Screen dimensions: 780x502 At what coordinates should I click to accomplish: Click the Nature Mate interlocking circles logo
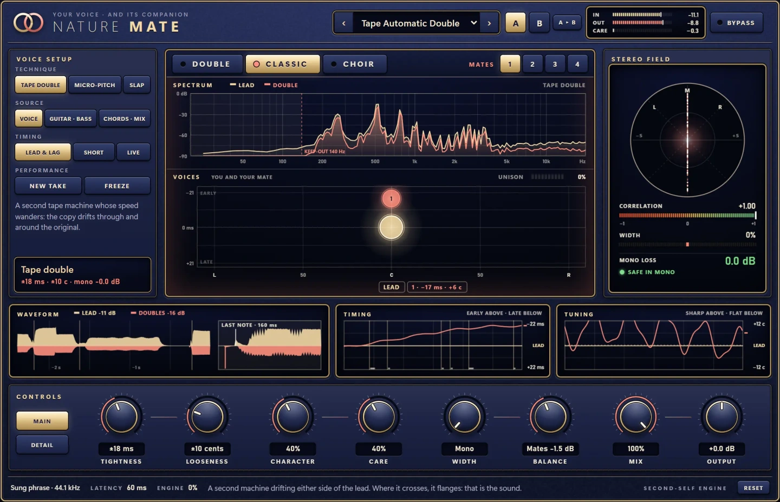coord(28,23)
